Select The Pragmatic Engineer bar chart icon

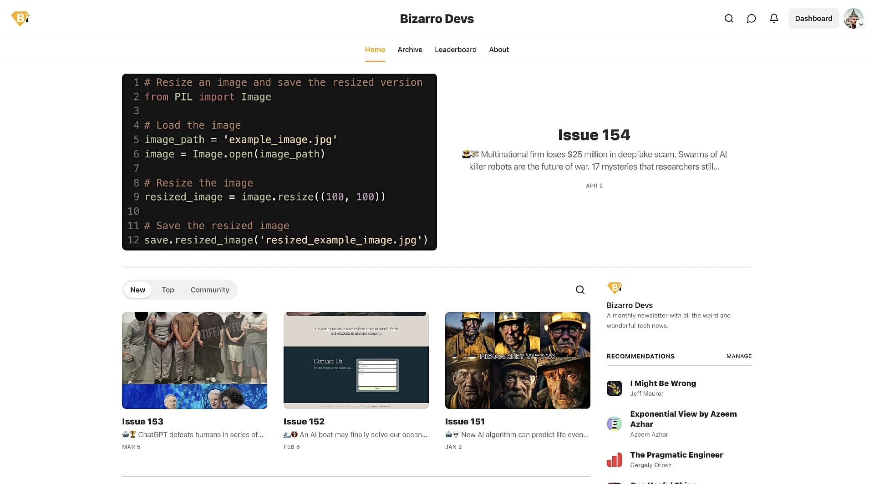614,459
